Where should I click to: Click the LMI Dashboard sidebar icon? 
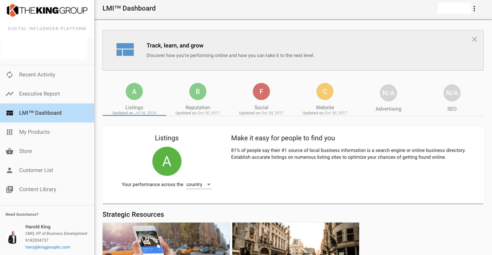point(10,113)
